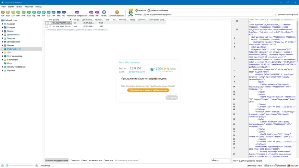This screenshot has height=168, width=299.
Task: Convert to RTF format
Action: click(44, 13)
